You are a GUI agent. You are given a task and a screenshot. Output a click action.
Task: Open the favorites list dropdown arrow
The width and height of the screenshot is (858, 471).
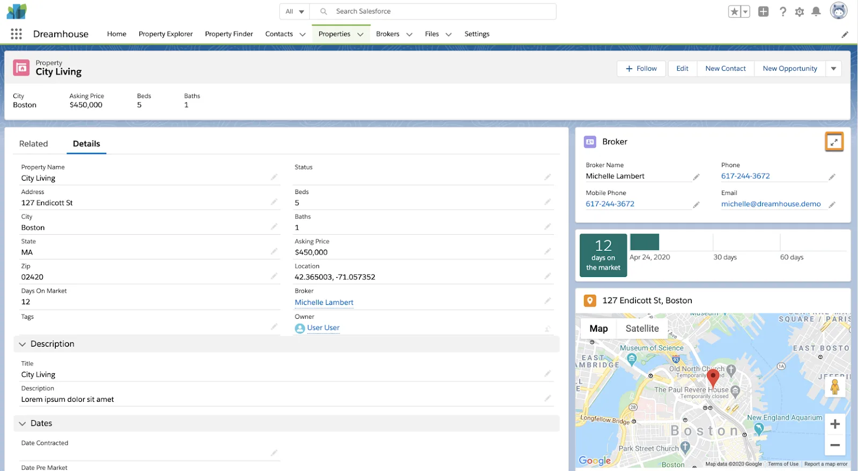coord(745,11)
